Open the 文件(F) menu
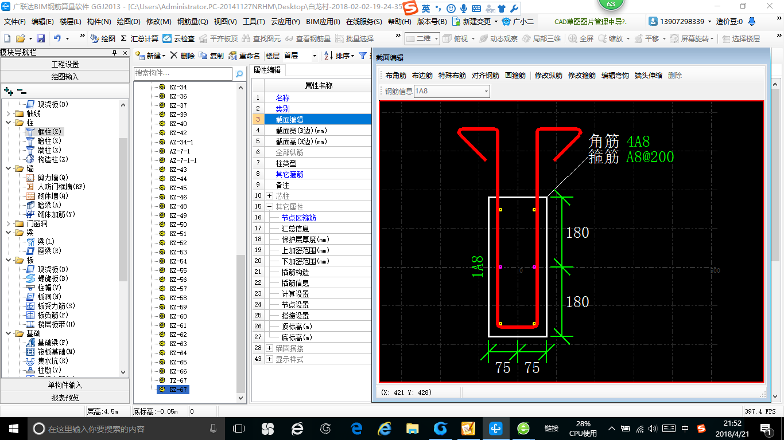This screenshot has height=440, width=784. (15, 22)
